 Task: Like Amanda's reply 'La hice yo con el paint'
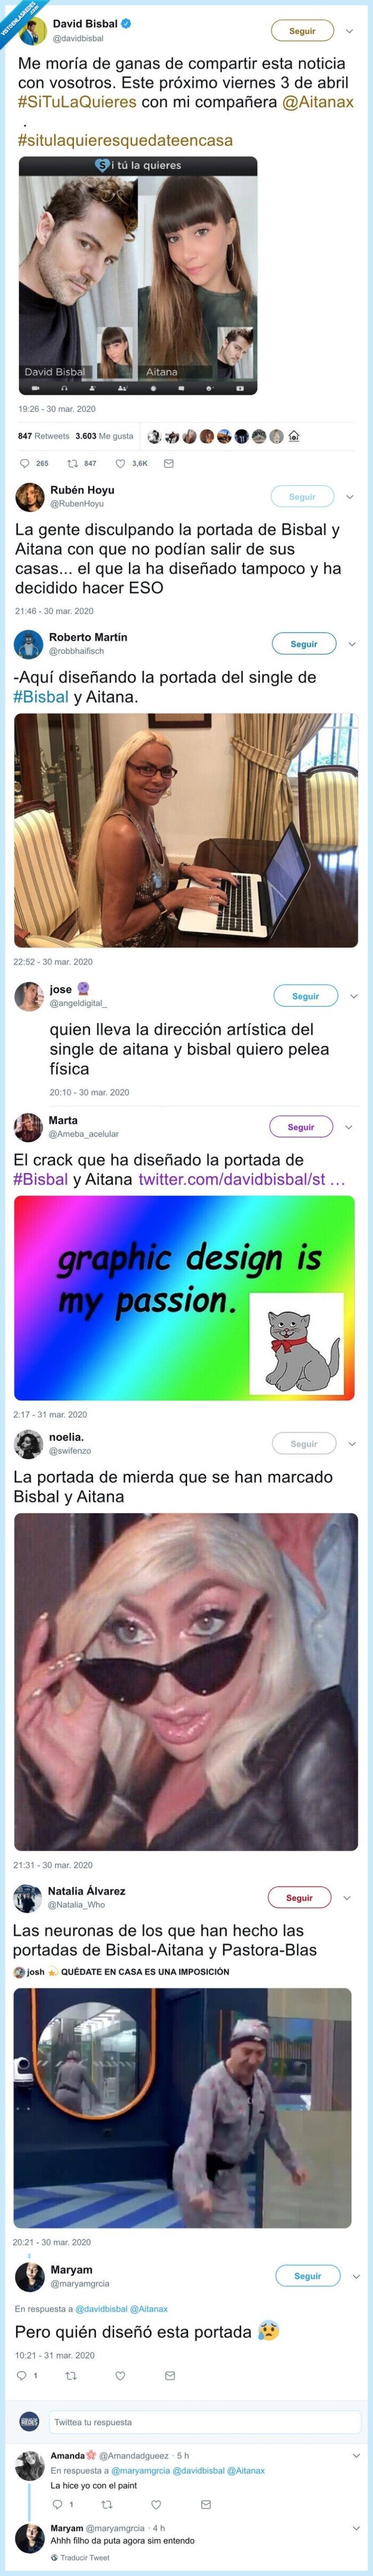pos(155,2504)
